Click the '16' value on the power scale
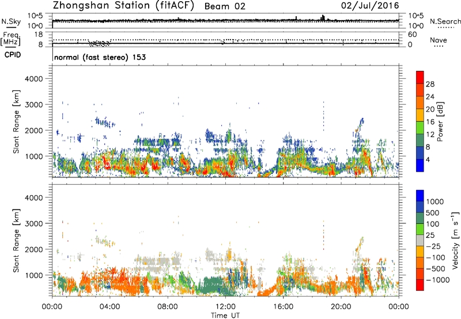This screenshot has width=461, height=319. [x=430, y=122]
